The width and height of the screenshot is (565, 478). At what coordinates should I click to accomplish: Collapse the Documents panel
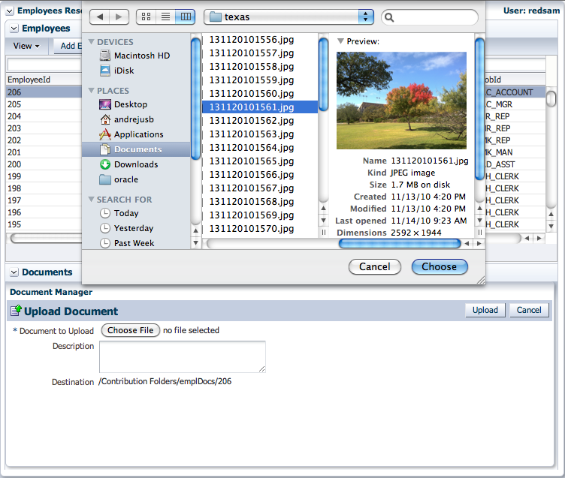[14, 272]
